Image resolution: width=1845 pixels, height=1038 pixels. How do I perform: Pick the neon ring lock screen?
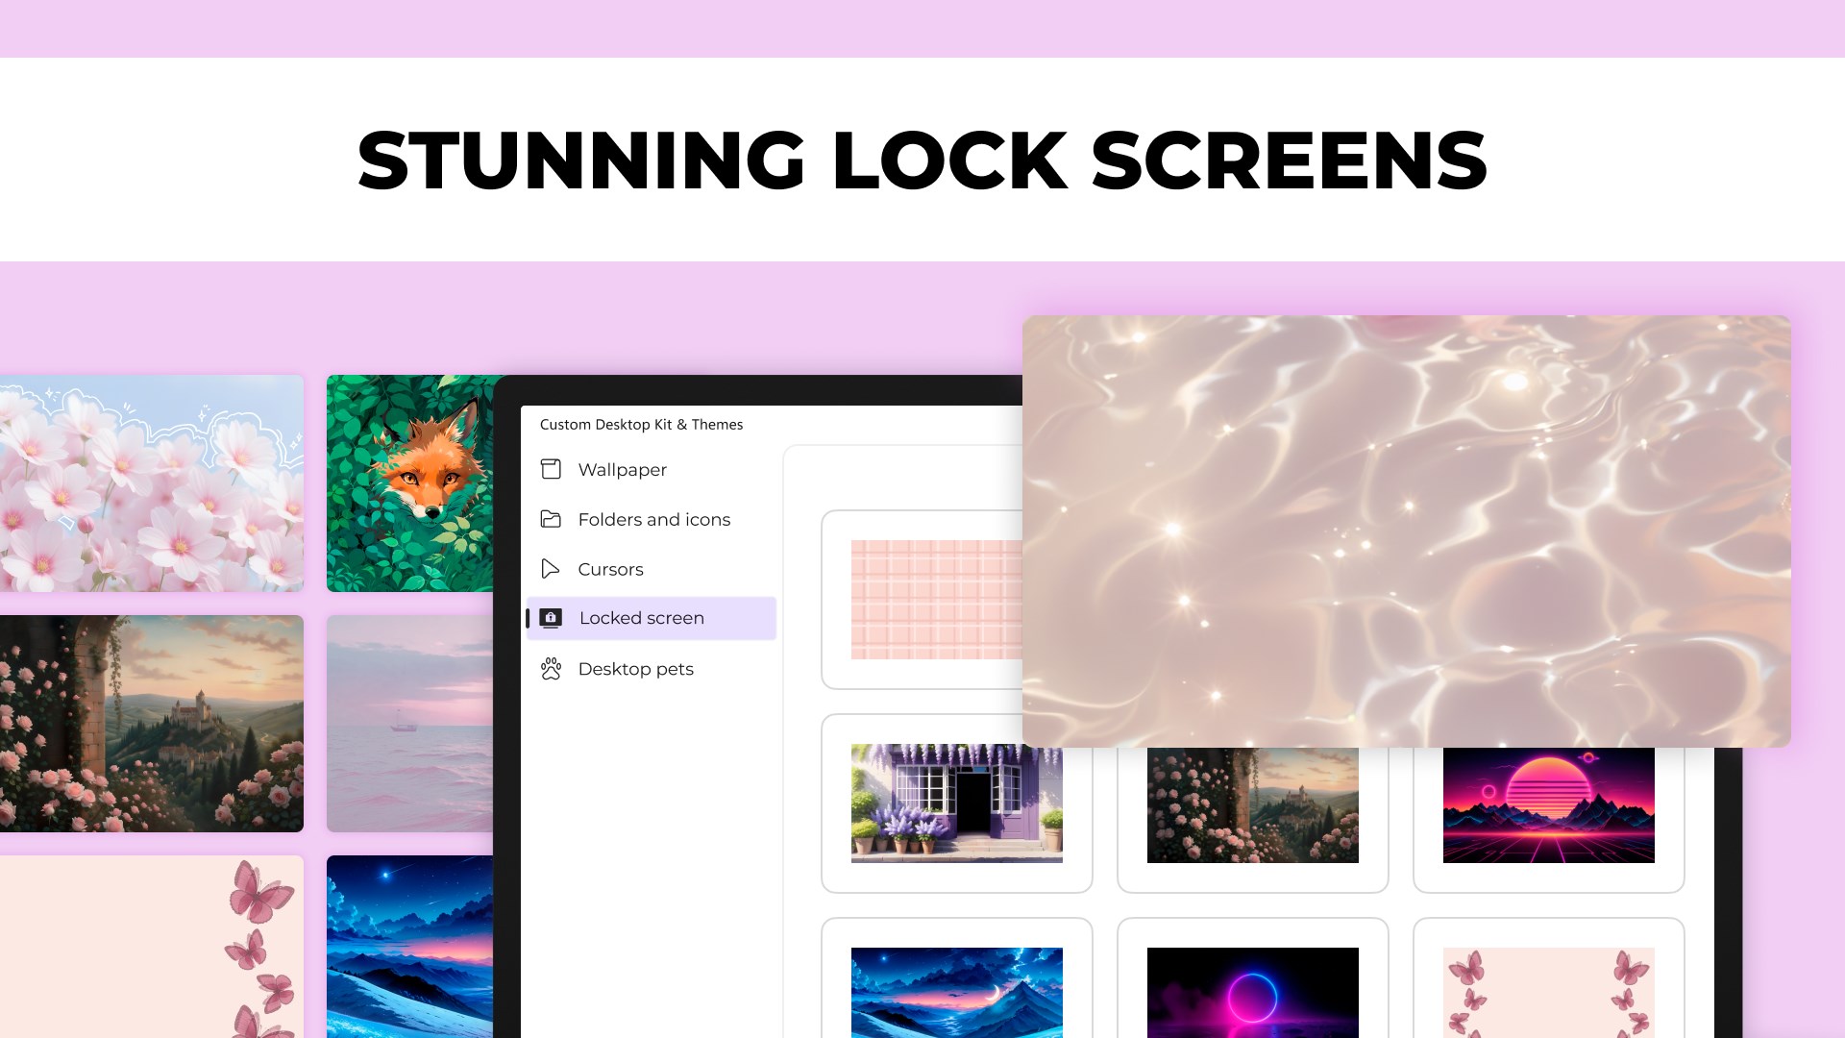tap(1253, 993)
